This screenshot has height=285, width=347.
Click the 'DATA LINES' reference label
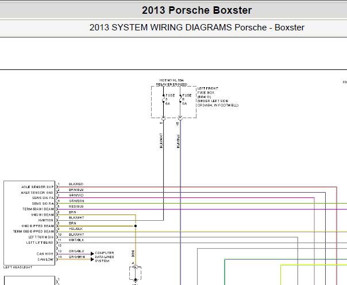pos(105,257)
